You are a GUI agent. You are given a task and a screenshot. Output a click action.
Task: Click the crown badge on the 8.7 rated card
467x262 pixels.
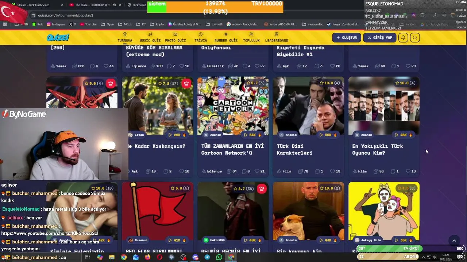pyautogui.click(x=262, y=188)
